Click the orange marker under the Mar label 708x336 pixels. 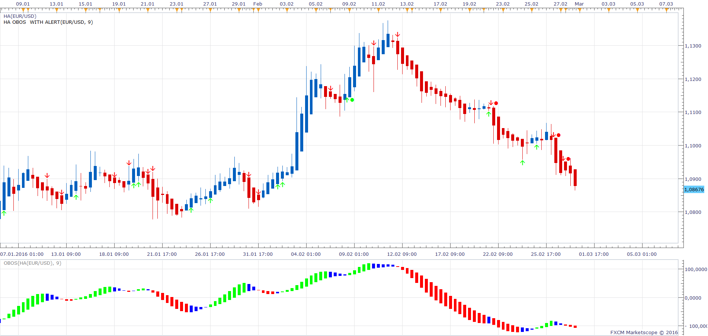(580, 10)
